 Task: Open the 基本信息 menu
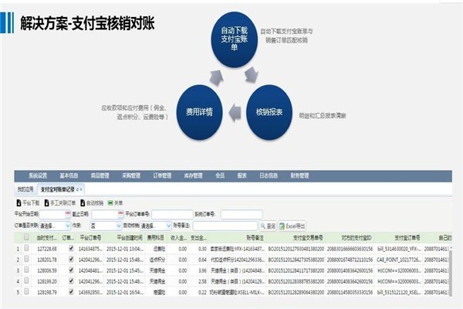coord(69,175)
